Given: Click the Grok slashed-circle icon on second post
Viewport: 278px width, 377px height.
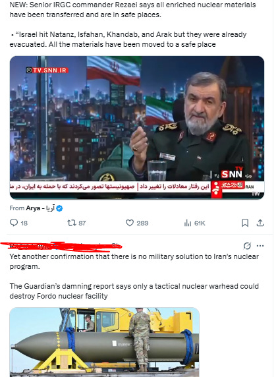Looking at the screenshot, I should [247, 246].
